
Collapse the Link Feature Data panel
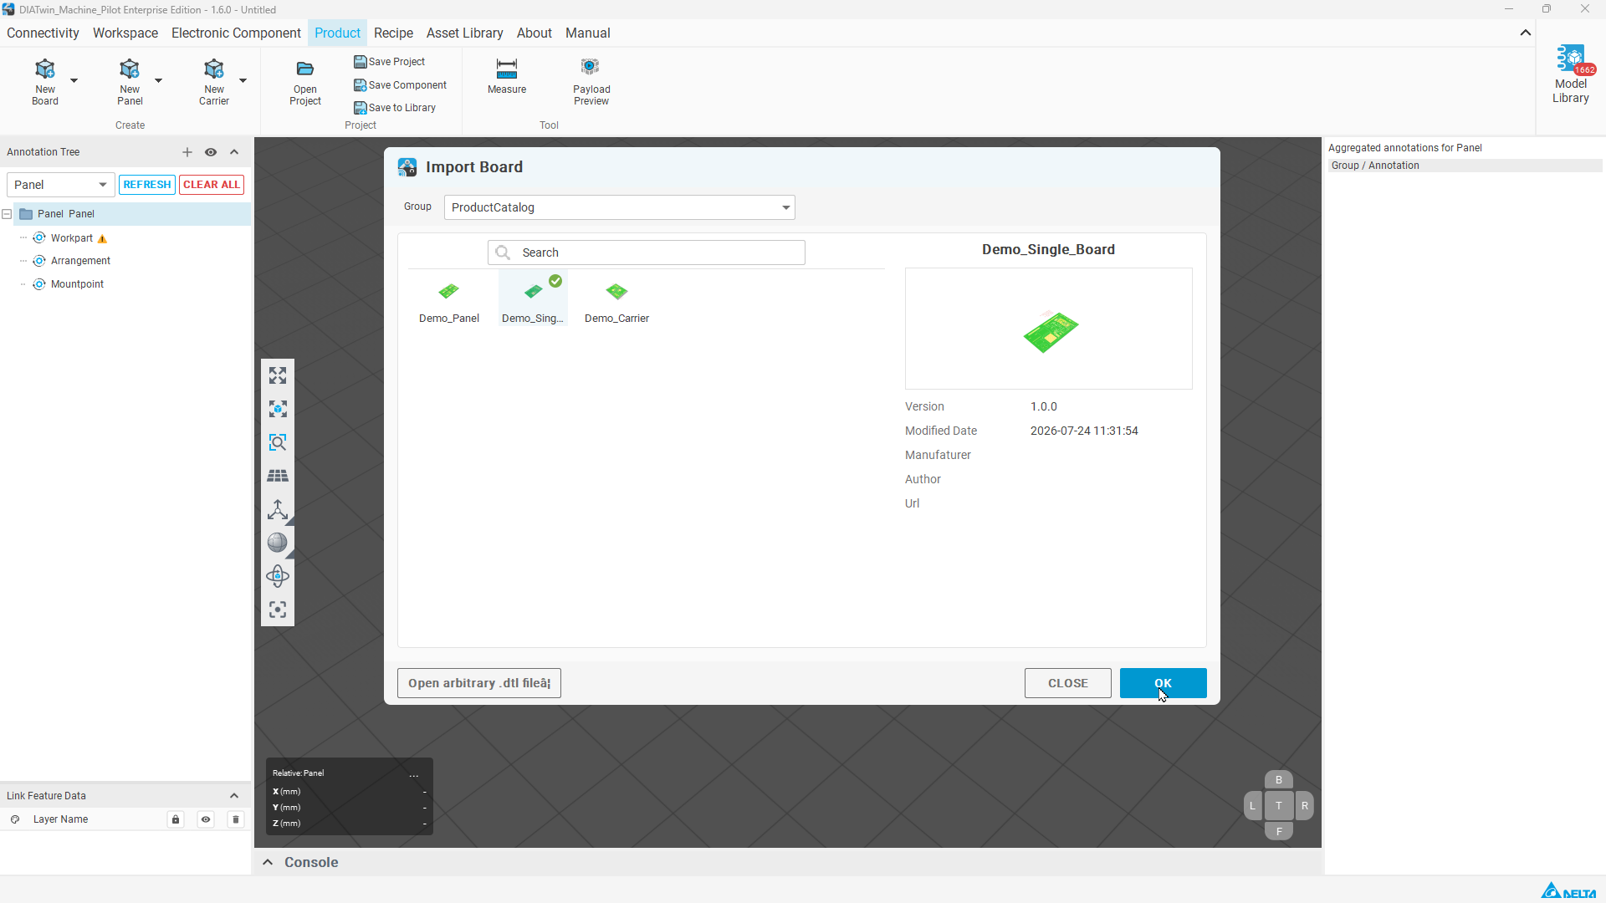coord(234,796)
